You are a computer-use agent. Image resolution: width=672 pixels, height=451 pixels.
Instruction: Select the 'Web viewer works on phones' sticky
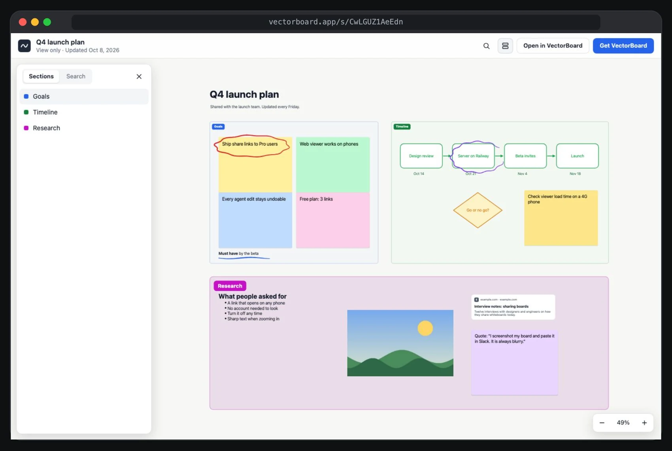[333, 164]
